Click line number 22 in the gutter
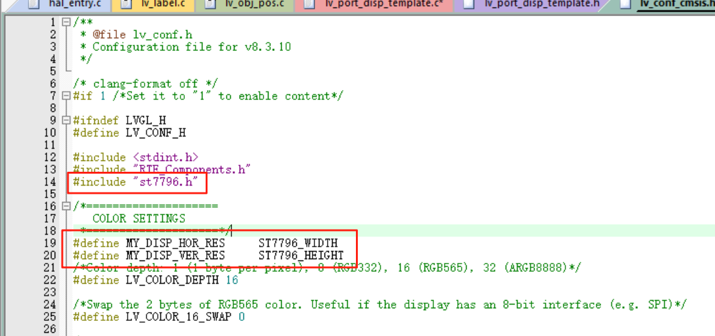Image resolution: width=715 pixels, height=336 pixels. pyautogui.click(x=49, y=279)
